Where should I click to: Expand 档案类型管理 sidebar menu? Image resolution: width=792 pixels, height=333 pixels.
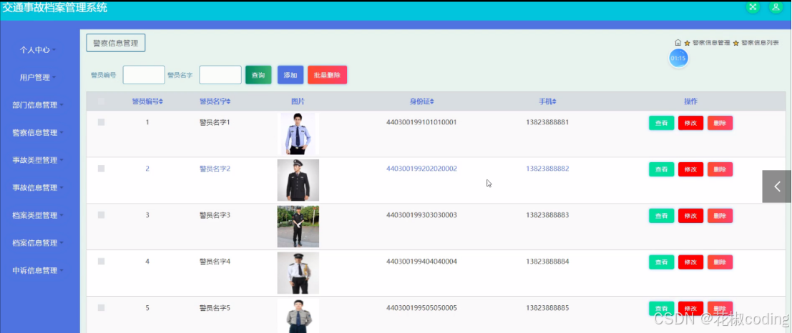click(38, 215)
